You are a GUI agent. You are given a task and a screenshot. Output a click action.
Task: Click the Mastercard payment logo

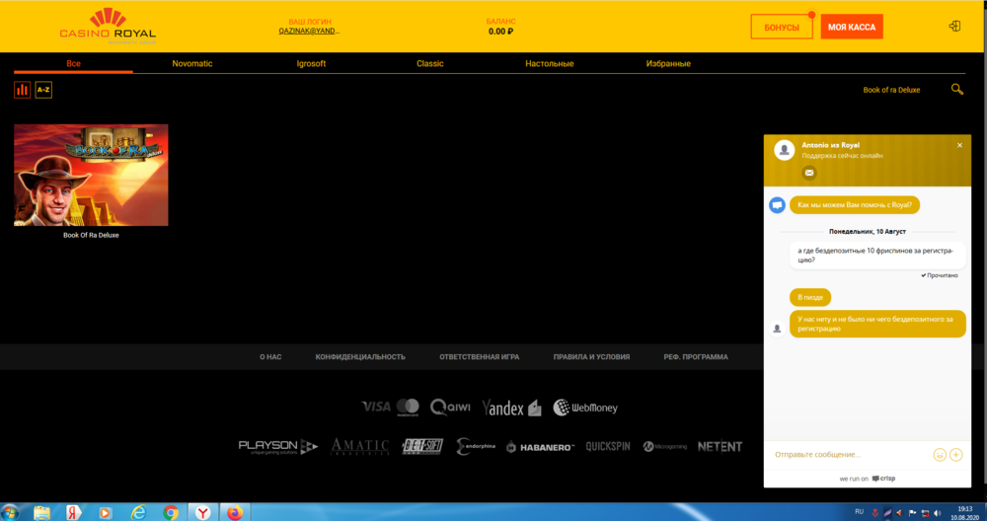pyautogui.click(x=408, y=408)
